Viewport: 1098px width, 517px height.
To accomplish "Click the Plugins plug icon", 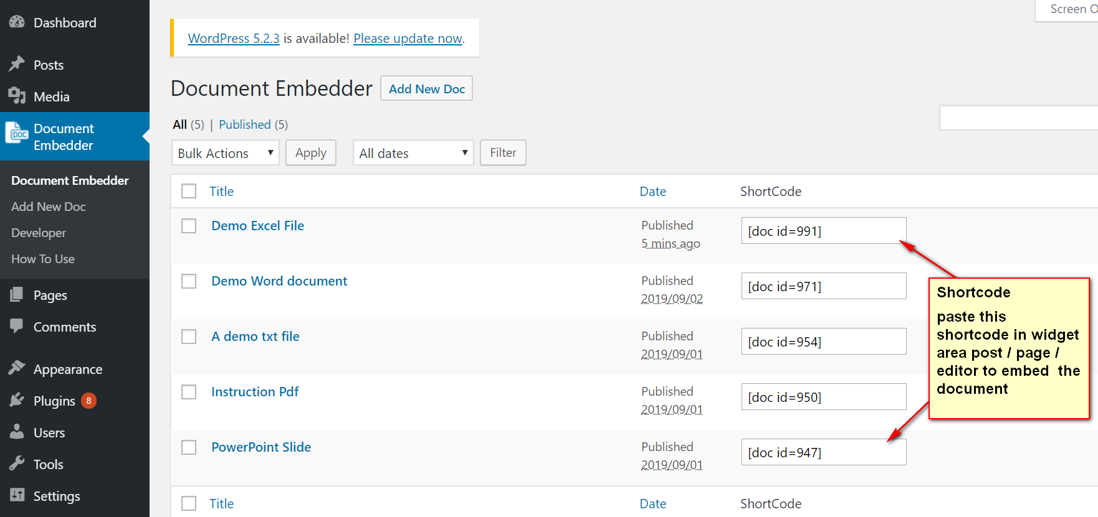I will click(17, 400).
